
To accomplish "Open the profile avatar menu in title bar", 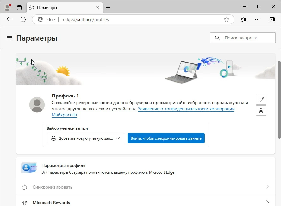I will [7, 8].
